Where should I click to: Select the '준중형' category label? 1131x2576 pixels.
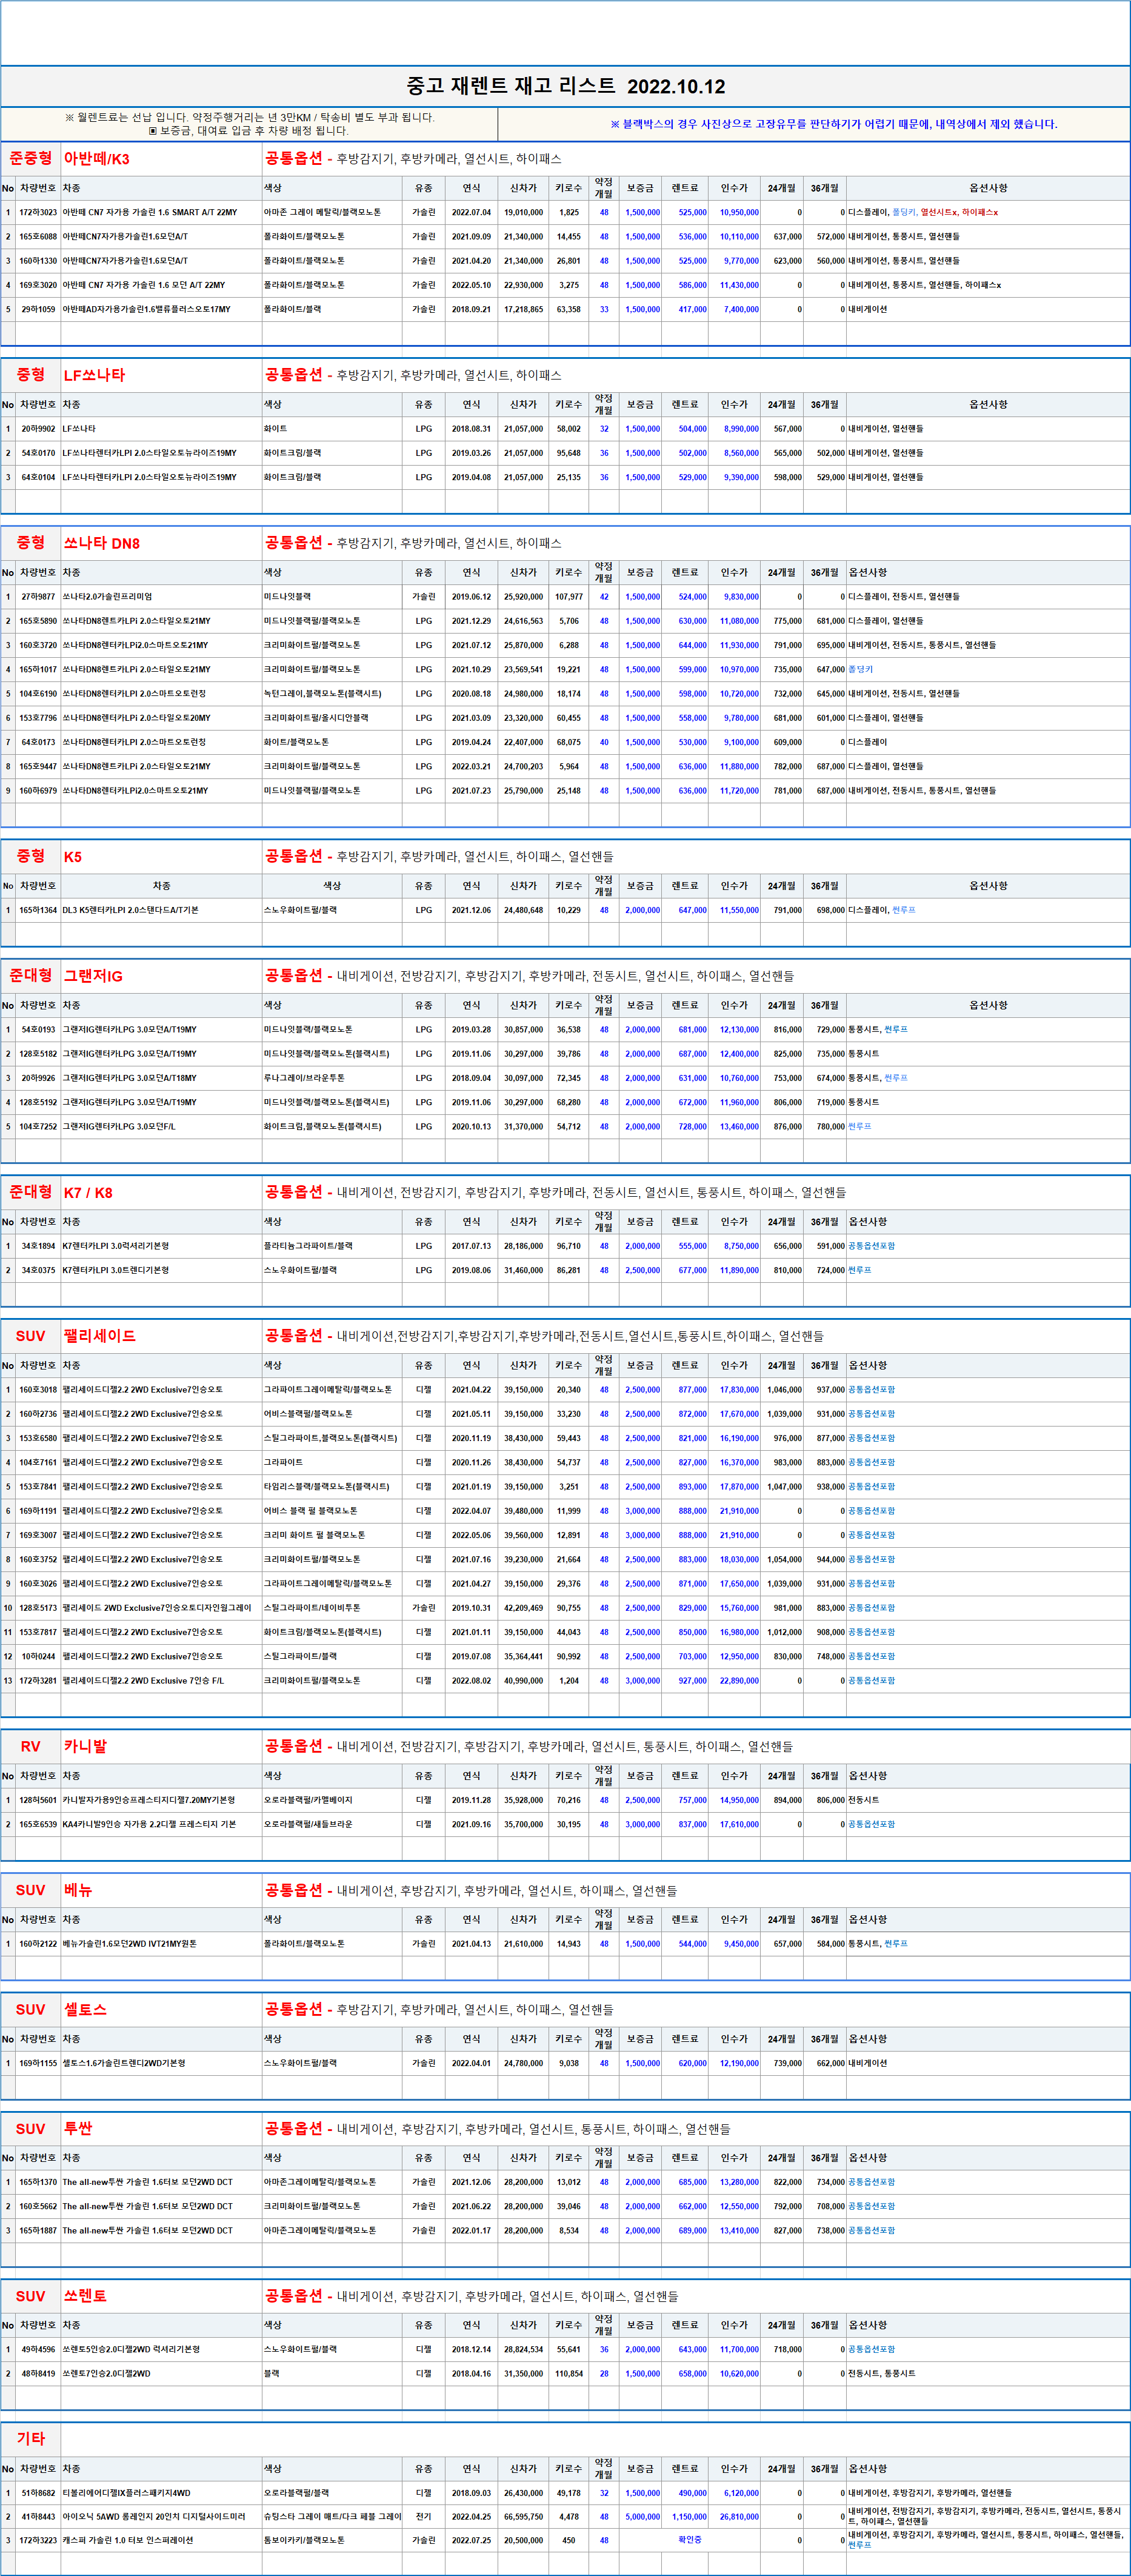(x=31, y=159)
